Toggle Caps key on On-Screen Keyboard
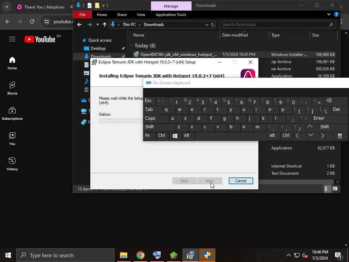This screenshot has width=349, height=262. point(156,118)
